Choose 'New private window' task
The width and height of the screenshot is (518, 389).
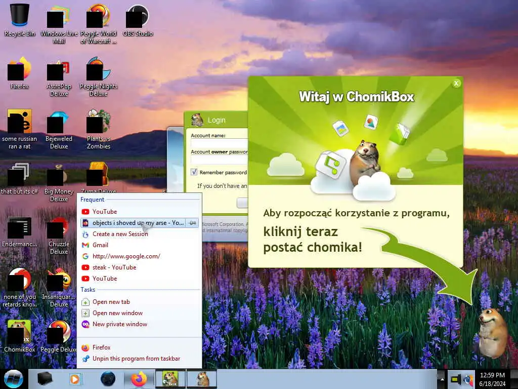click(139, 324)
